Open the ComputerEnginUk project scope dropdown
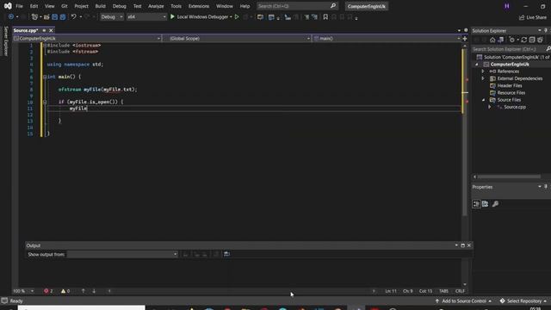This screenshot has height=310, width=551. coord(87,38)
